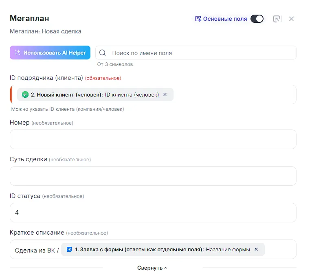The width and height of the screenshot is (312, 279).
Task: Collapse the fields with Свернуть
Action: (152, 268)
